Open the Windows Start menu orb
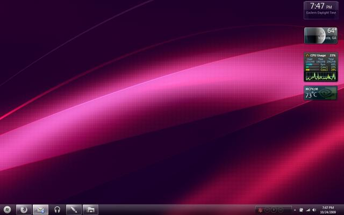 point(7,210)
